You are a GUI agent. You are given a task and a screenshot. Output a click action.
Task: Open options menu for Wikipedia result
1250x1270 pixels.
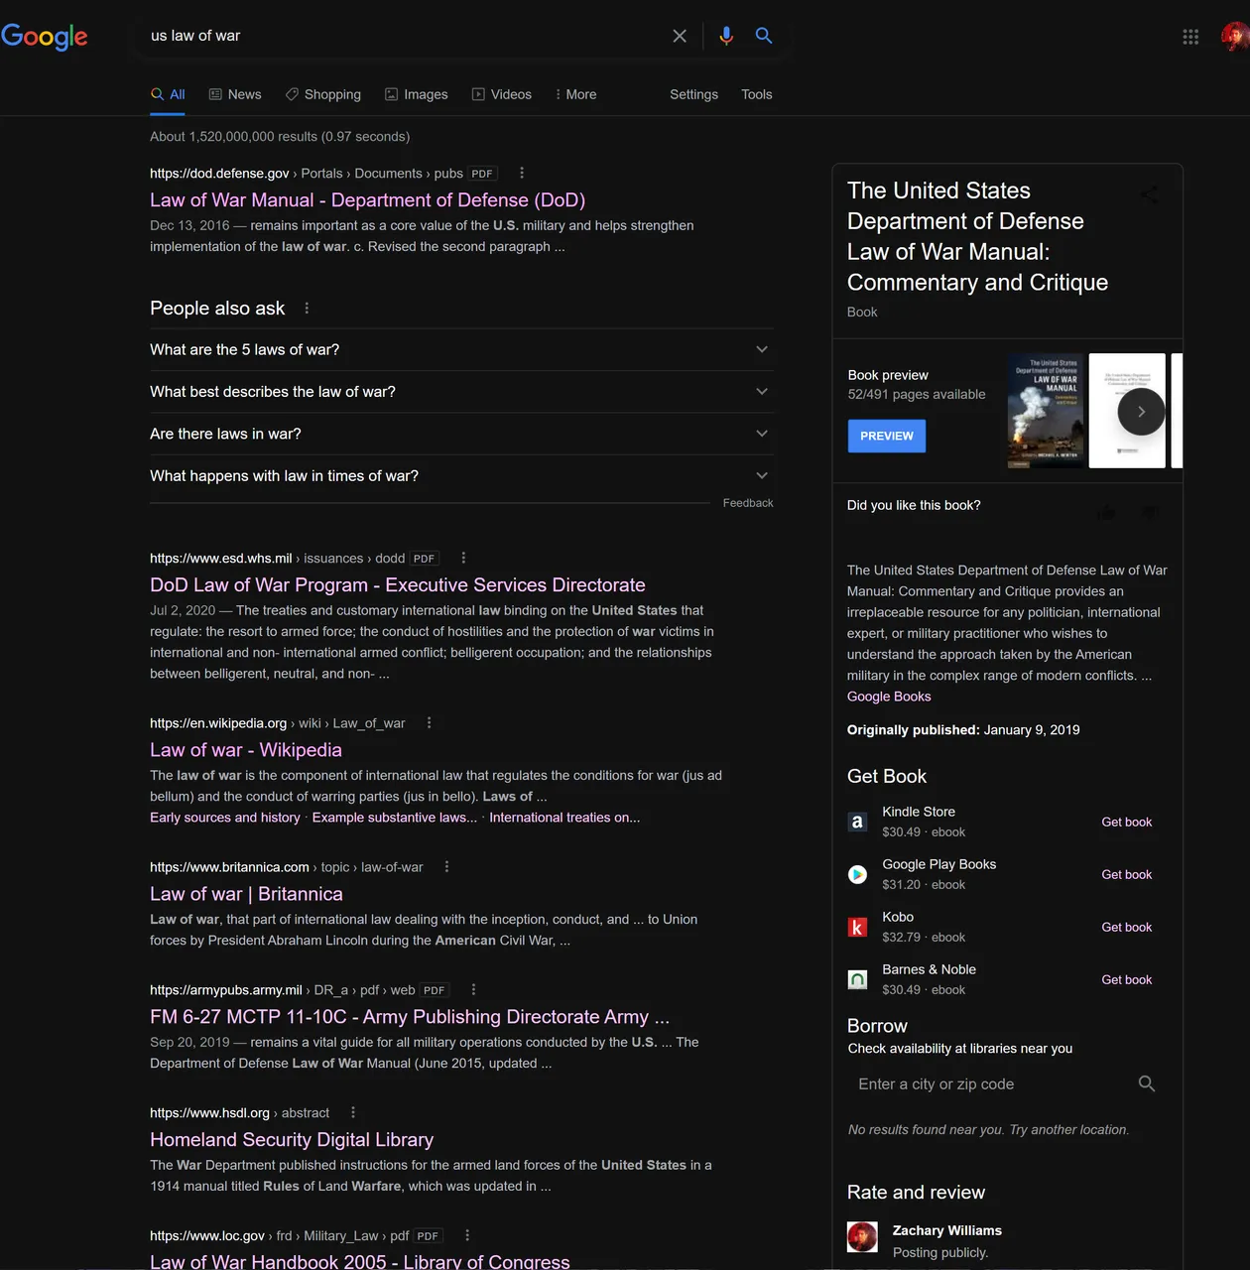pyautogui.click(x=429, y=722)
